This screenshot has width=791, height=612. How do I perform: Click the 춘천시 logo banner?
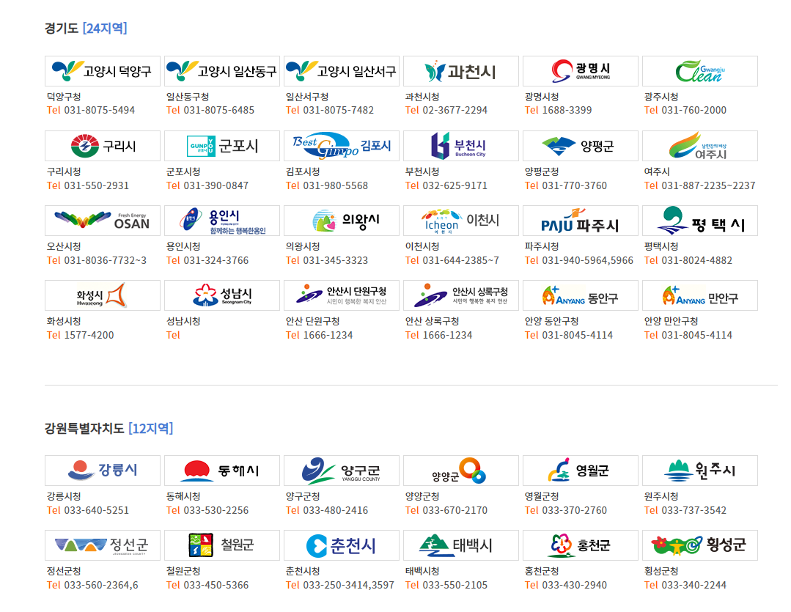(x=342, y=545)
